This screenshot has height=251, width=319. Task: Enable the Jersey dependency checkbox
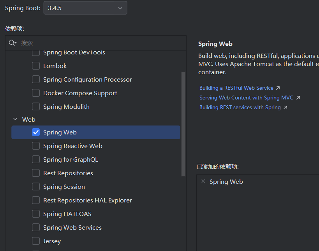pos(36,241)
